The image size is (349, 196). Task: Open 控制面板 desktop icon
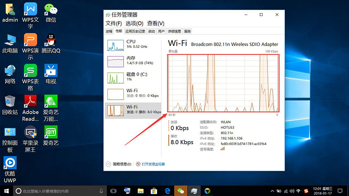pyautogui.click(x=10, y=139)
